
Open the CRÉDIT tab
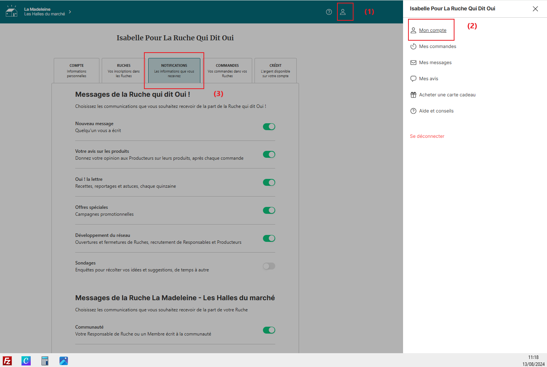(276, 71)
